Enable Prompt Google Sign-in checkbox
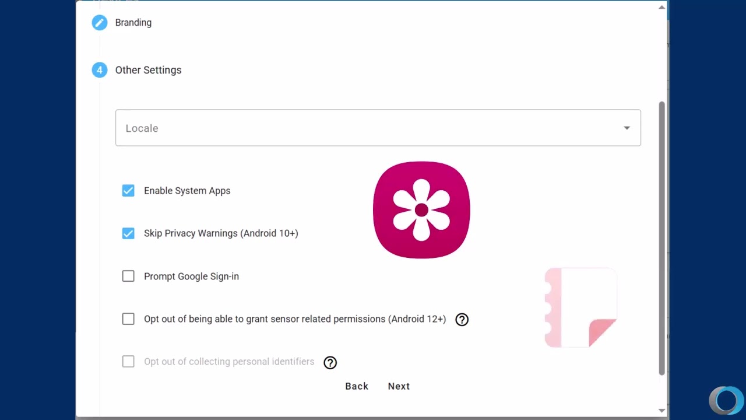Screen dimensions: 746x420 128,276
